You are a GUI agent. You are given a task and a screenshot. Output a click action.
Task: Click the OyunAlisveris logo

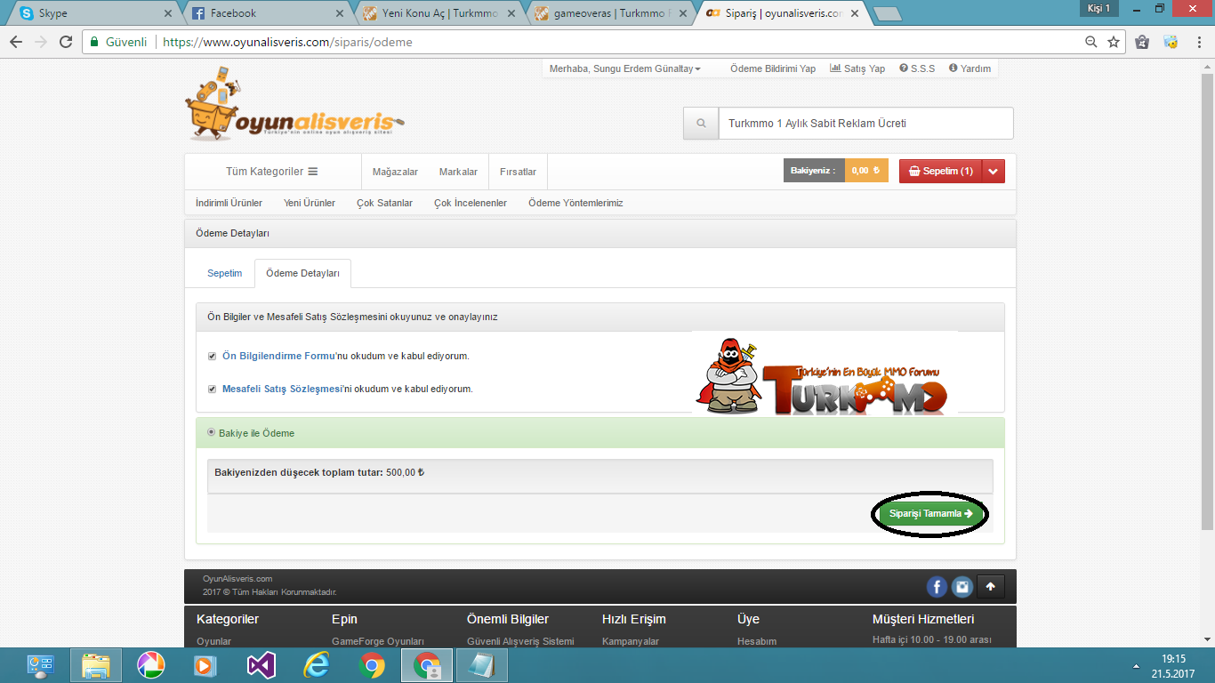tap(295, 103)
